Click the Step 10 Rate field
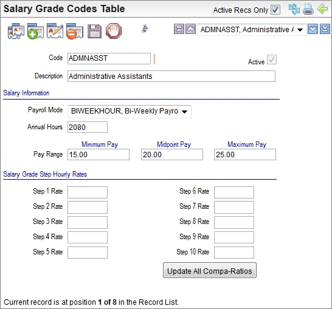Image resolution: width=332 pixels, height=309 pixels. coord(234,253)
